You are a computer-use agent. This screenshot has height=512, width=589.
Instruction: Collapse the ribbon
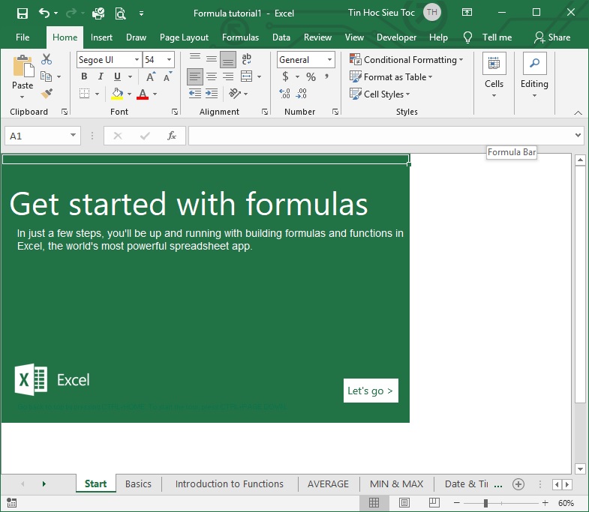pos(578,112)
